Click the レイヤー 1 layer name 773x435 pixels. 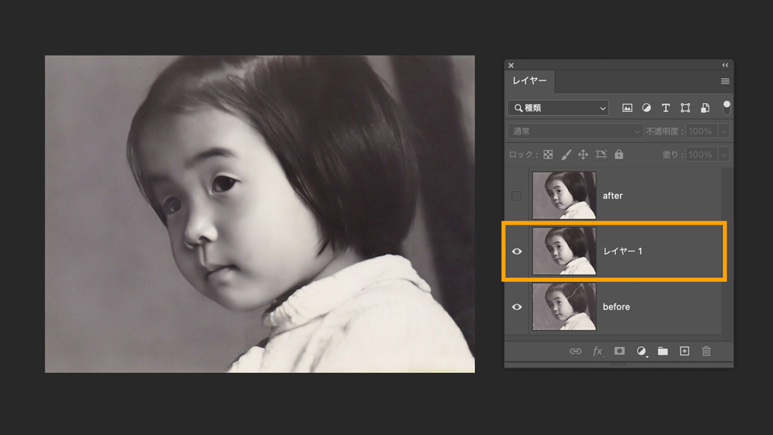click(x=622, y=251)
